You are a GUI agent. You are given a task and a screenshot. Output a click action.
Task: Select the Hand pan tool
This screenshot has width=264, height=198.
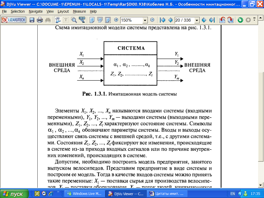click(x=58, y=20)
